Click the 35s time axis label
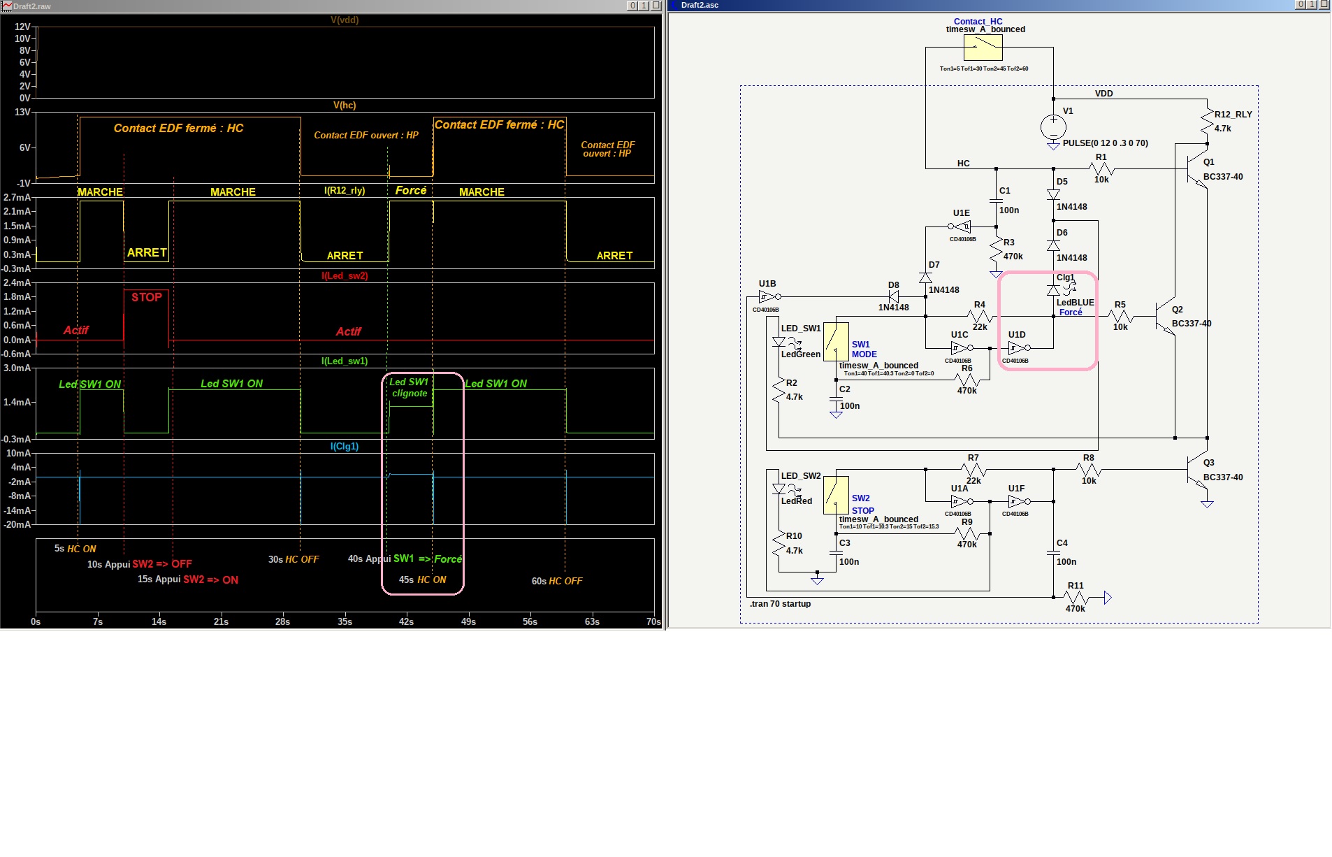This screenshot has height=857, width=1332. pyautogui.click(x=345, y=621)
